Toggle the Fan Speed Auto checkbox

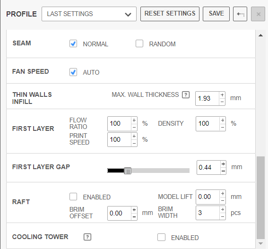(73, 72)
